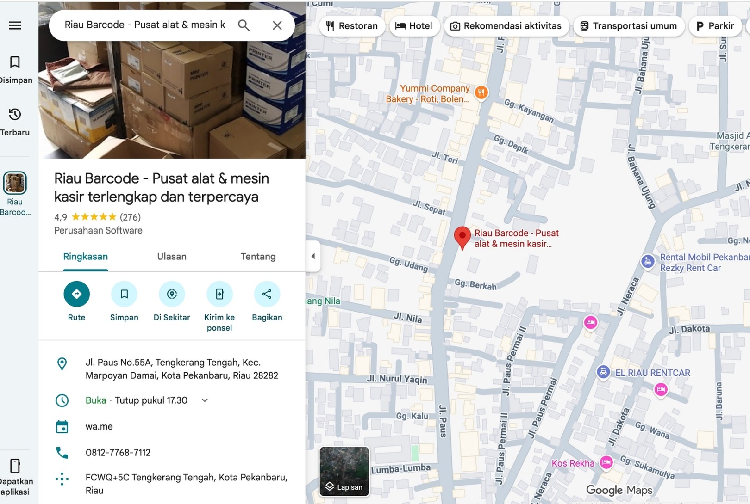The height and width of the screenshot is (504, 750).
Task: Collapse the side panel arrow
Action: [x=313, y=256]
